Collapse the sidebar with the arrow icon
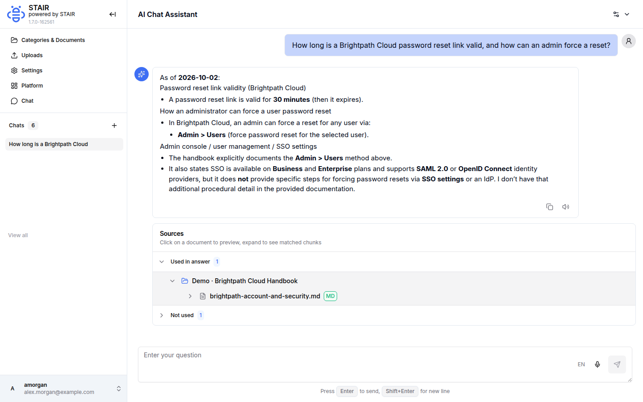 click(x=113, y=14)
